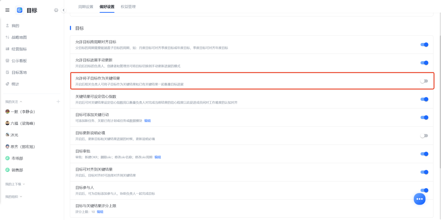Click avatar of 沐光
The width and height of the screenshot is (441, 220).
[7, 135]
